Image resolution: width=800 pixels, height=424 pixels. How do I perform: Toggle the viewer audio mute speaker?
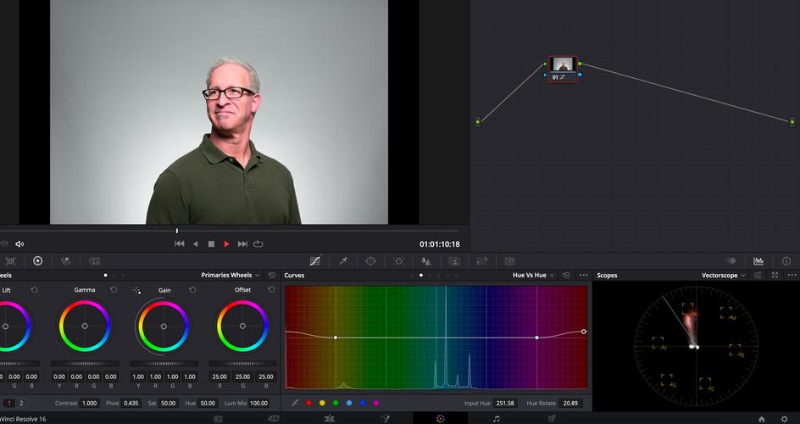click(x=19, y=244)
